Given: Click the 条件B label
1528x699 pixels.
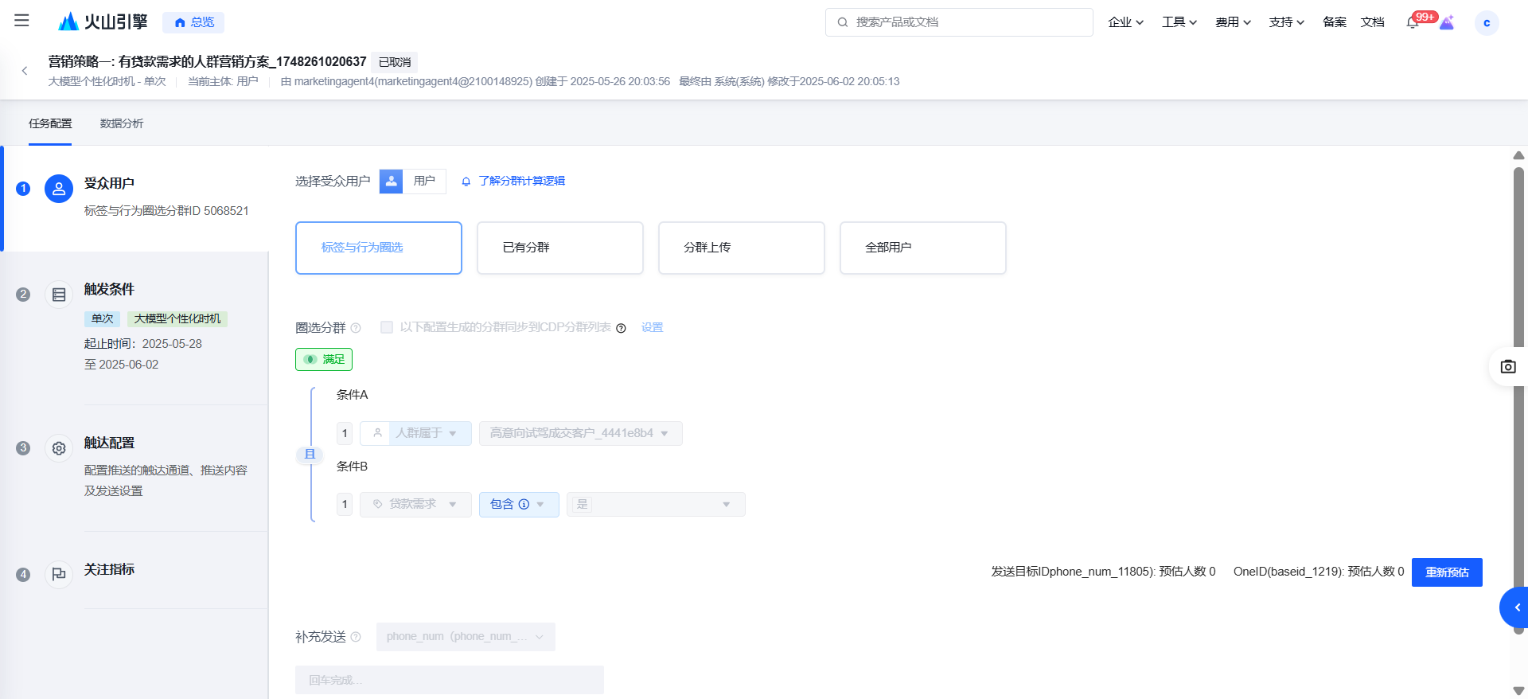Looking at the screenshot, I should coord(352,467).
